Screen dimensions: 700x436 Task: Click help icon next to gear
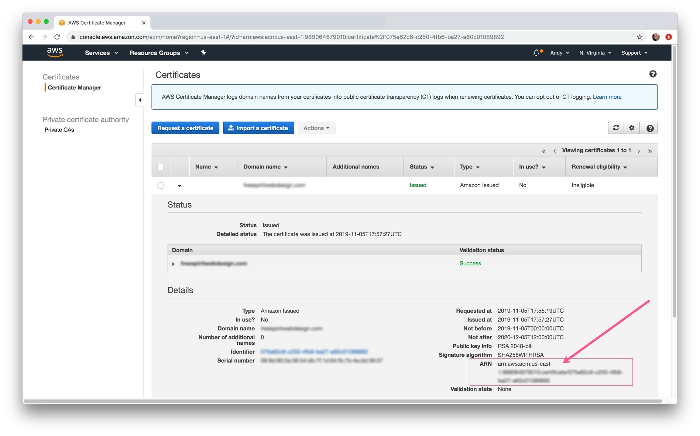650,128
